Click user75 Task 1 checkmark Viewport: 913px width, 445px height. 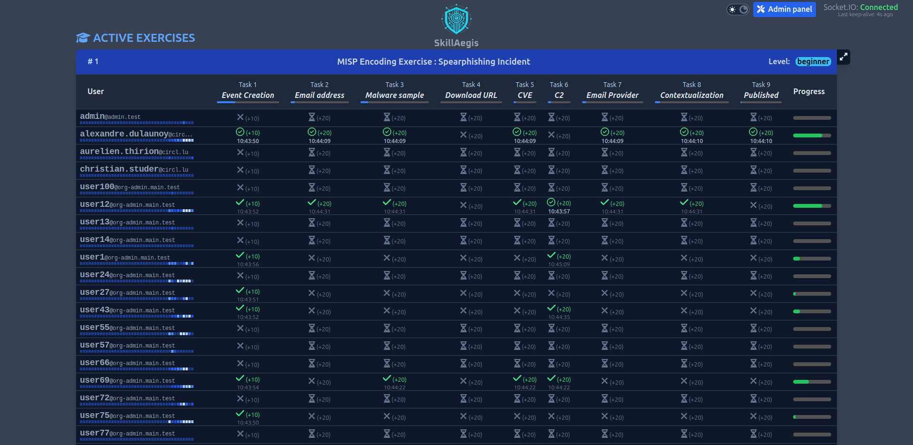click(240, 414)
